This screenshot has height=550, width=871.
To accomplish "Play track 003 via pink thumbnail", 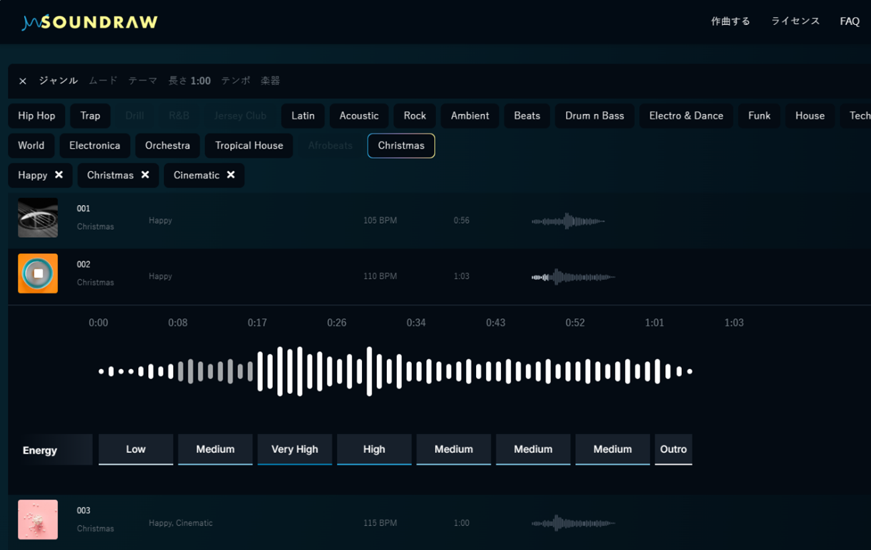I will pos(38,519).
